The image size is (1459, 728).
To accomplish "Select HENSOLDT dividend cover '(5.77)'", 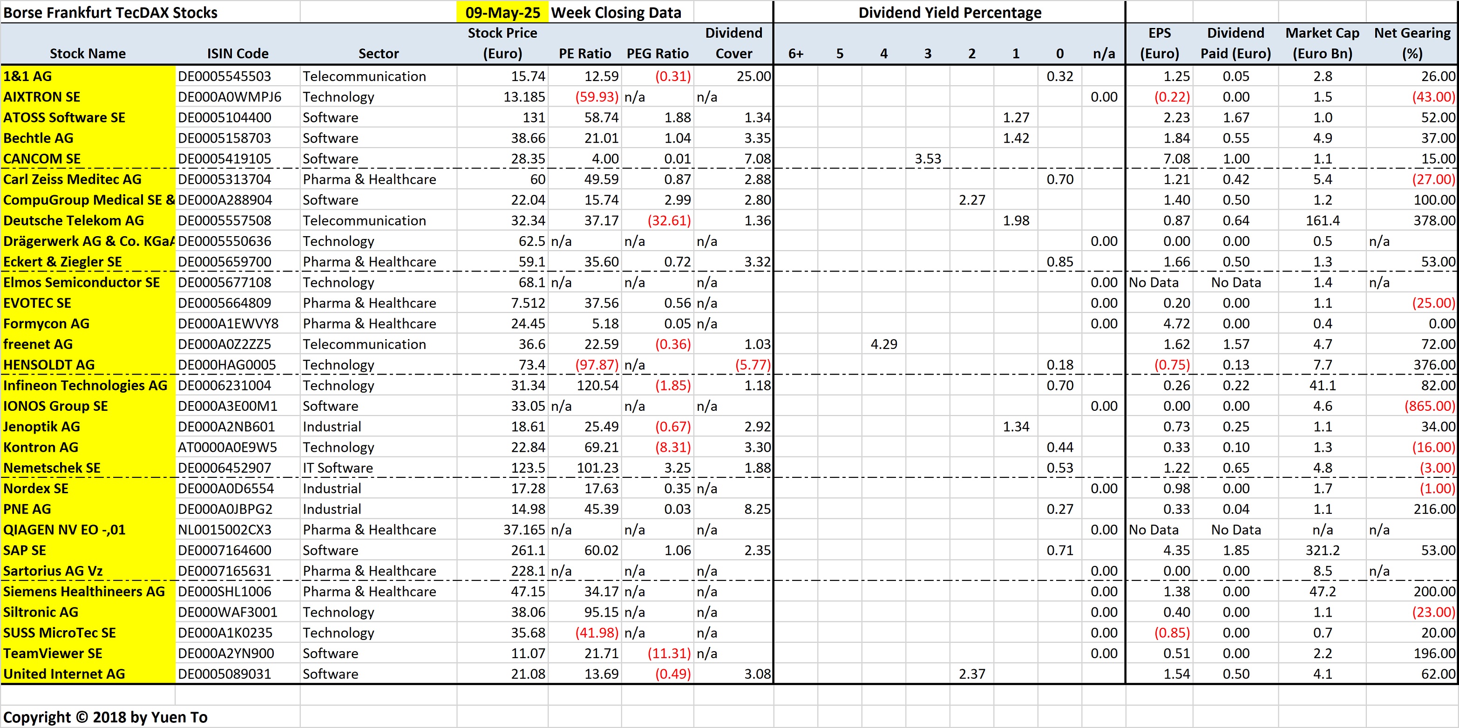I will (753, 365).
